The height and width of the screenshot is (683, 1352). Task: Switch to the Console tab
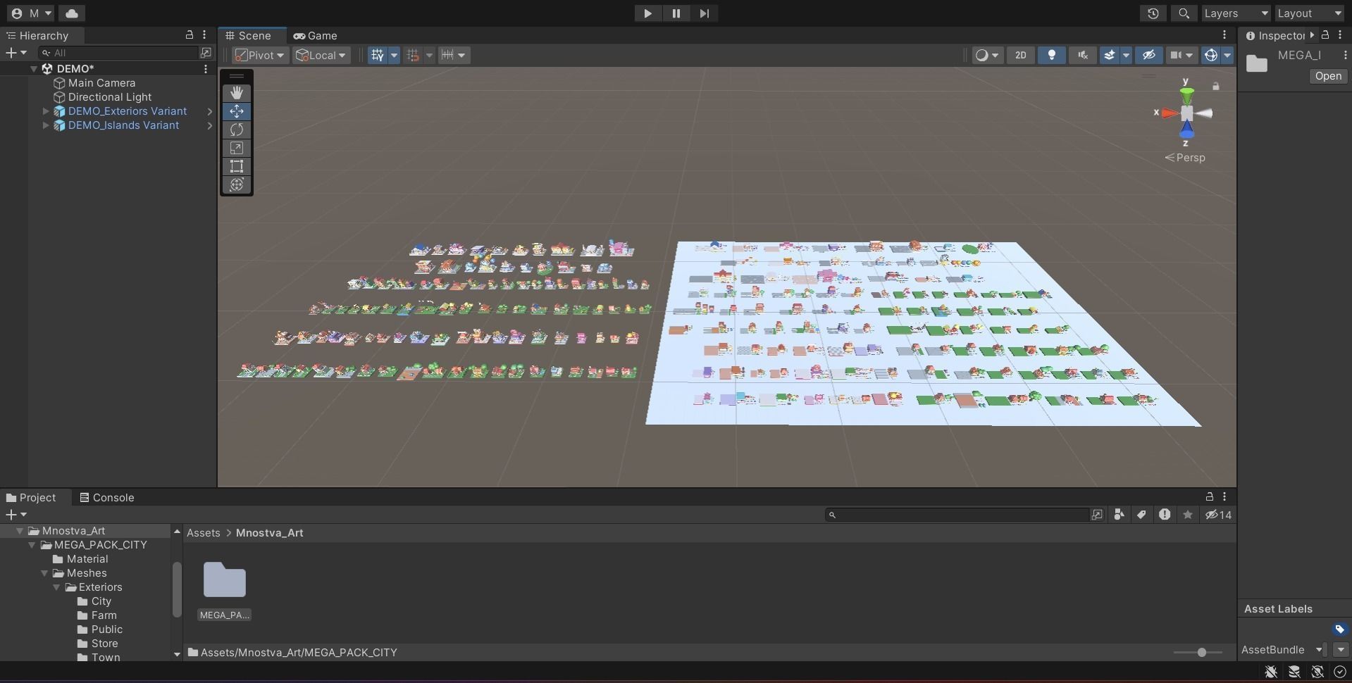(107, 497)
